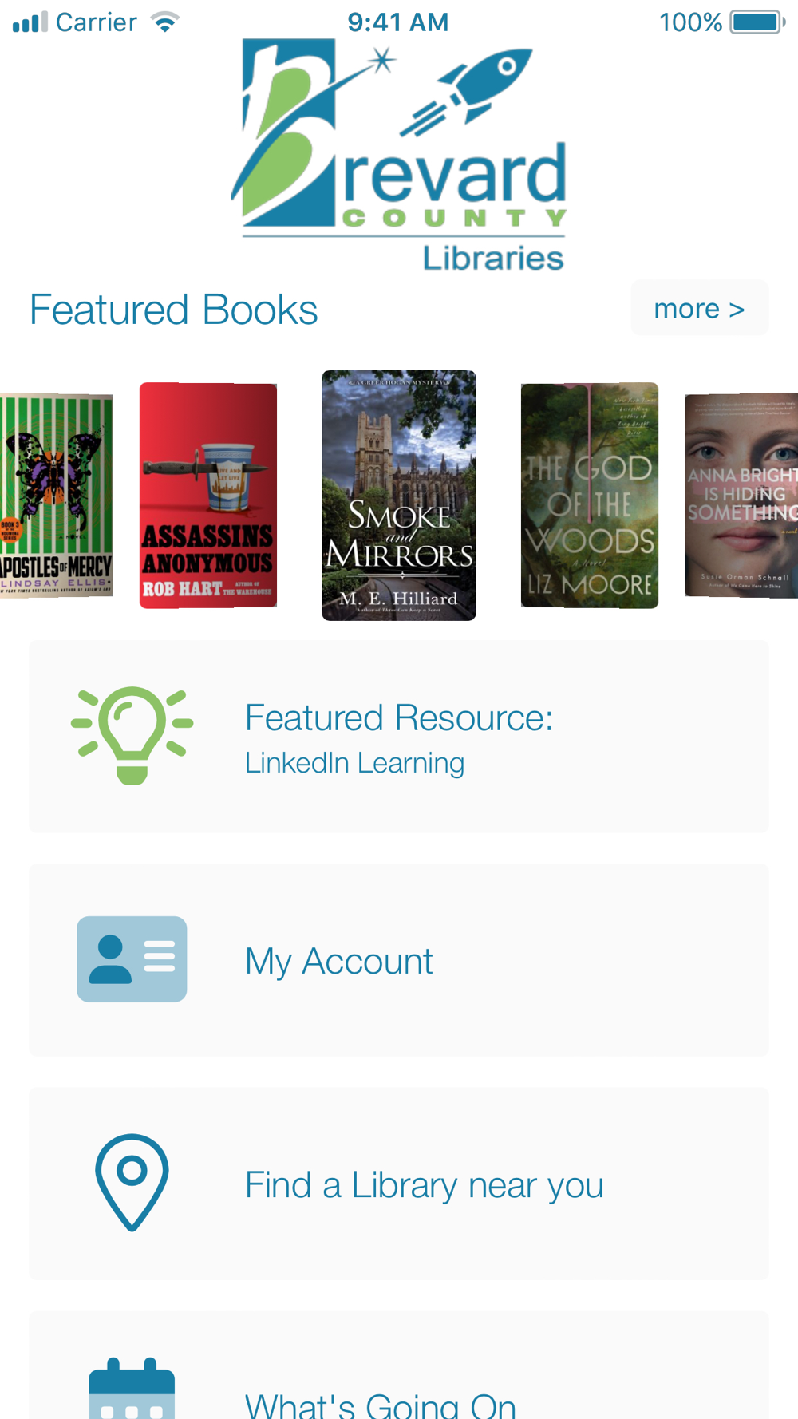Tap the 9:41 AM clock
The image size is (798, 1419).
coord(398,22)
